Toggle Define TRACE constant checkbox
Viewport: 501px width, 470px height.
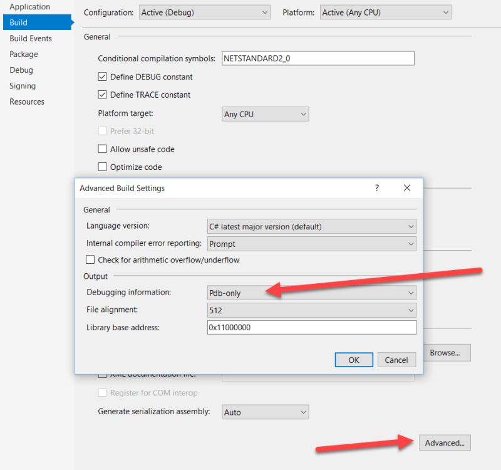tap(103, 95)
